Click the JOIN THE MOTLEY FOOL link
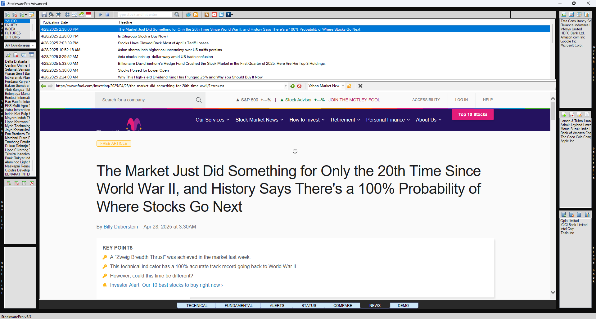Image resolution: width=596 pixels, height=319 pixels. coord(354,100)
